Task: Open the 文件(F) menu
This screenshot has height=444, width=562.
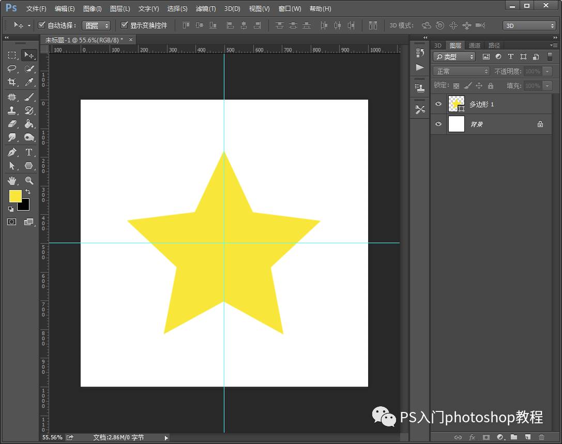Action: [36, 9]
